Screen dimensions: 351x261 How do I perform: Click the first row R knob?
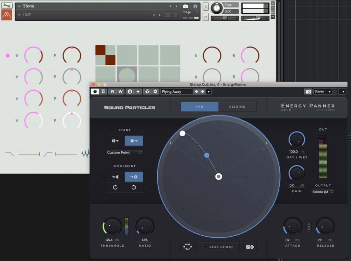250,55
